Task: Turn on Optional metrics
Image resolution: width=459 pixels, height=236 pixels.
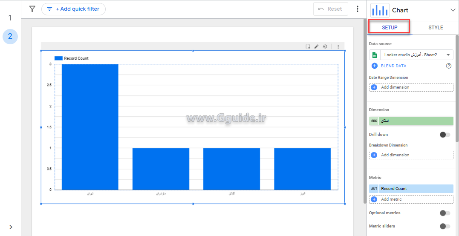Action: (445, 213)
